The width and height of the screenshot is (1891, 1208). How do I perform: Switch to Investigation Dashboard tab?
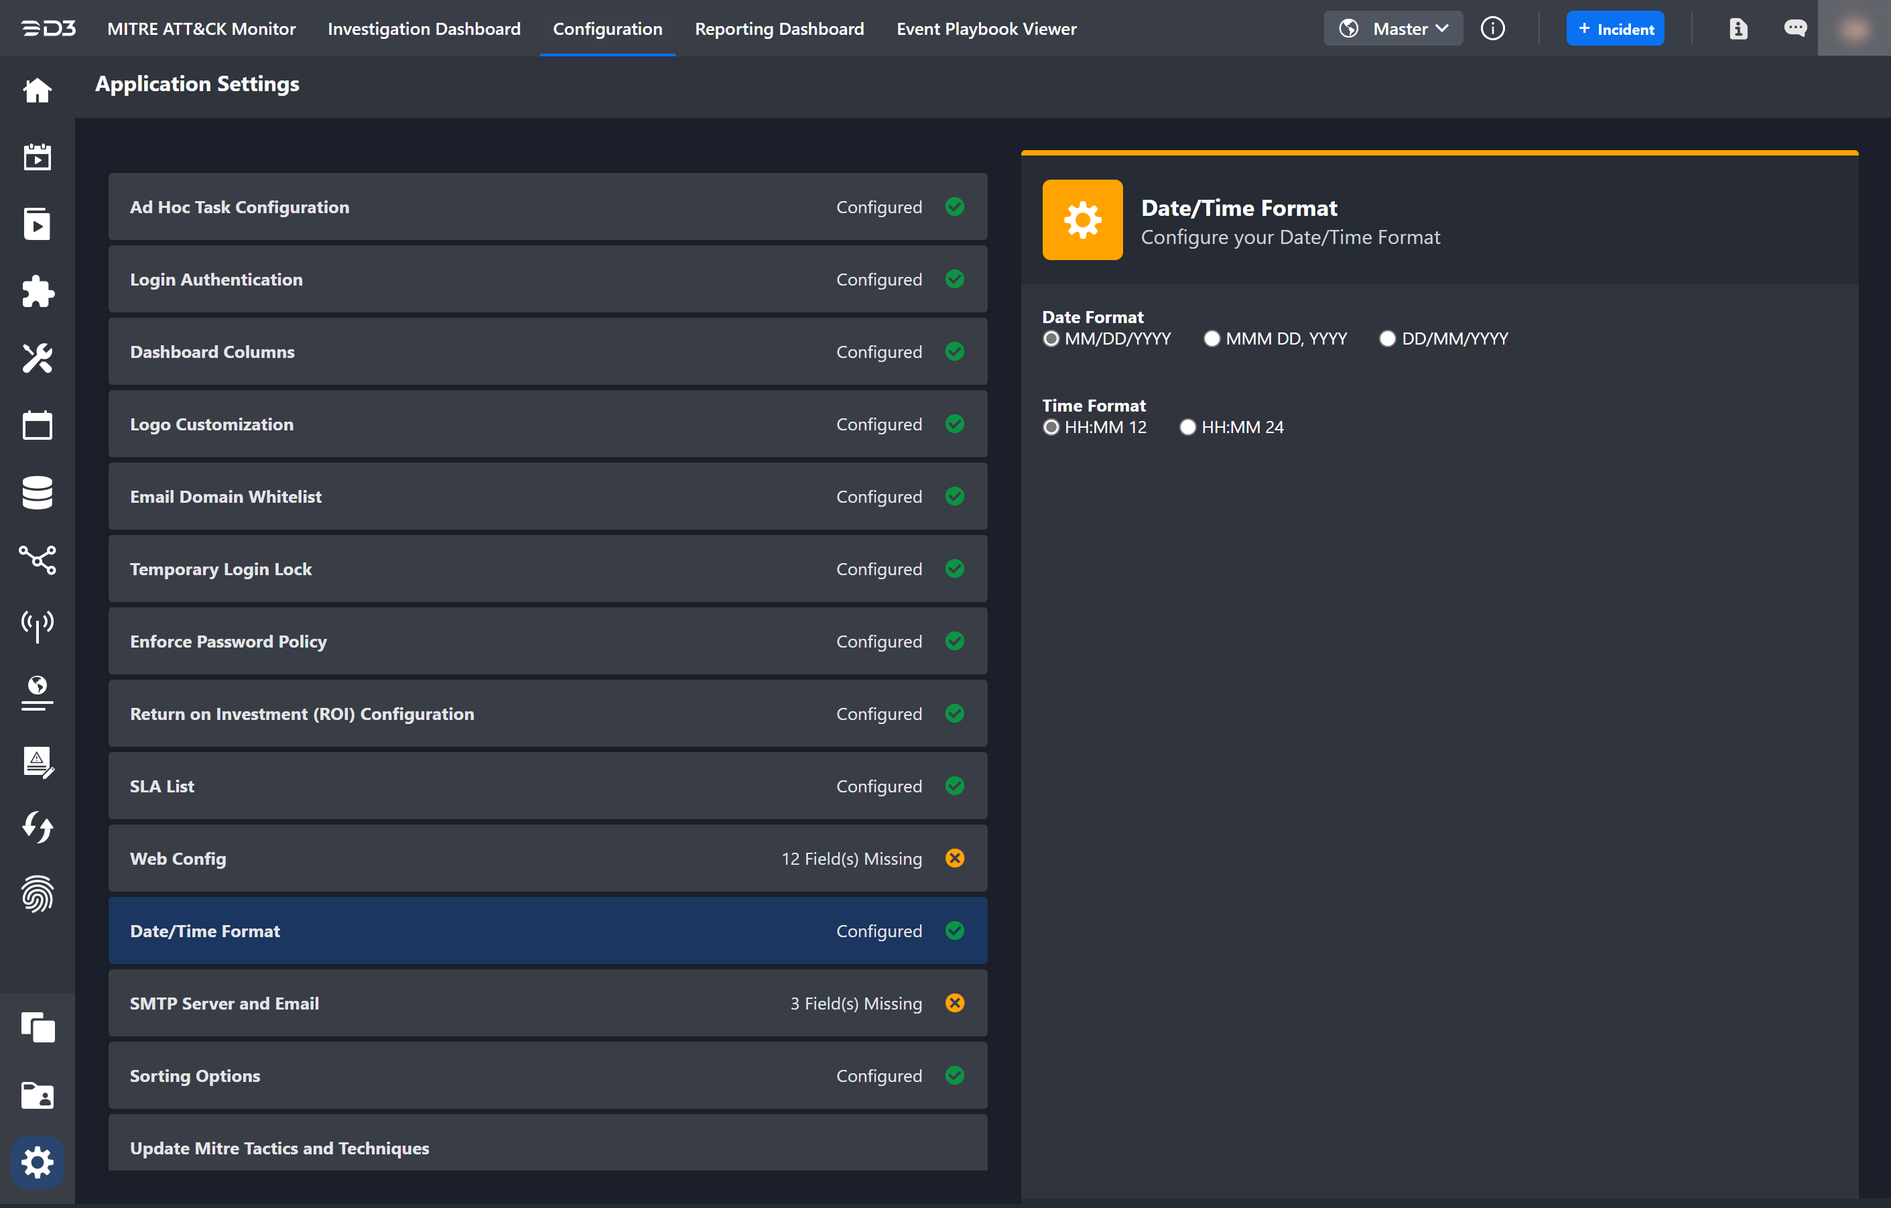423,29
